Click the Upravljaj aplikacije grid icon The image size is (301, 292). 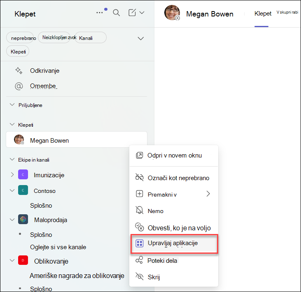coord(140,243)
